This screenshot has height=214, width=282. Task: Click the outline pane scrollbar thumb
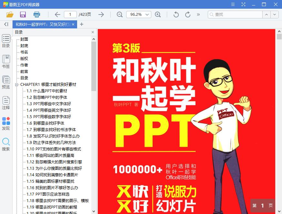click(x=94, y=66)
